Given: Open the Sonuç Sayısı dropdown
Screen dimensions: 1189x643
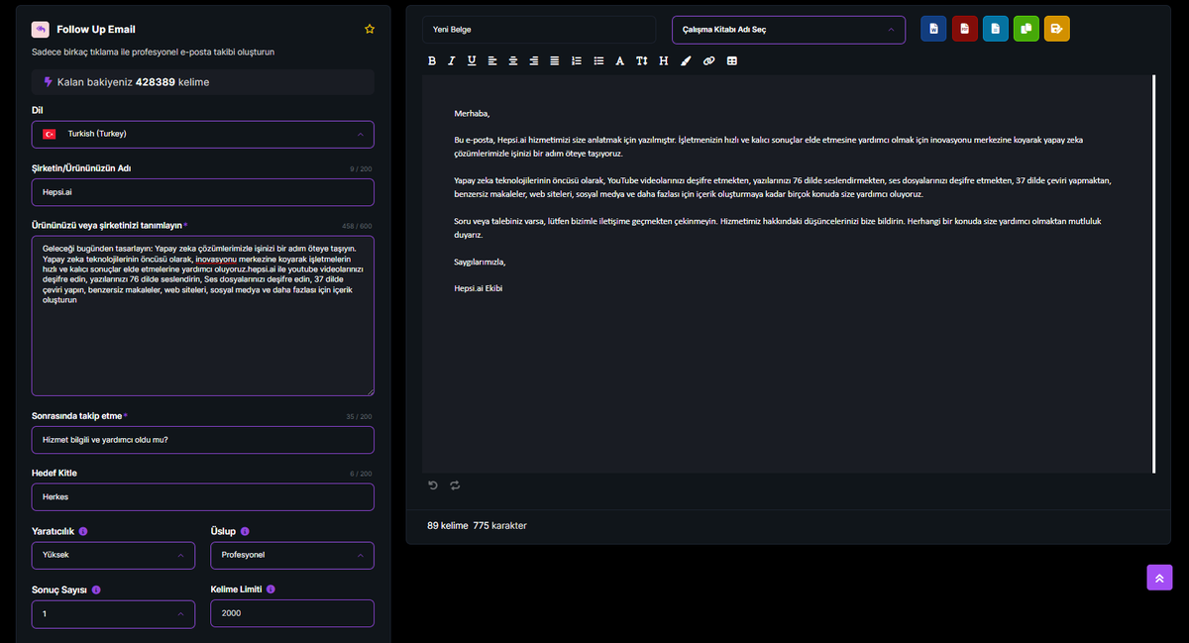Looking at the screenshot, I should click(x=113, y=613).
